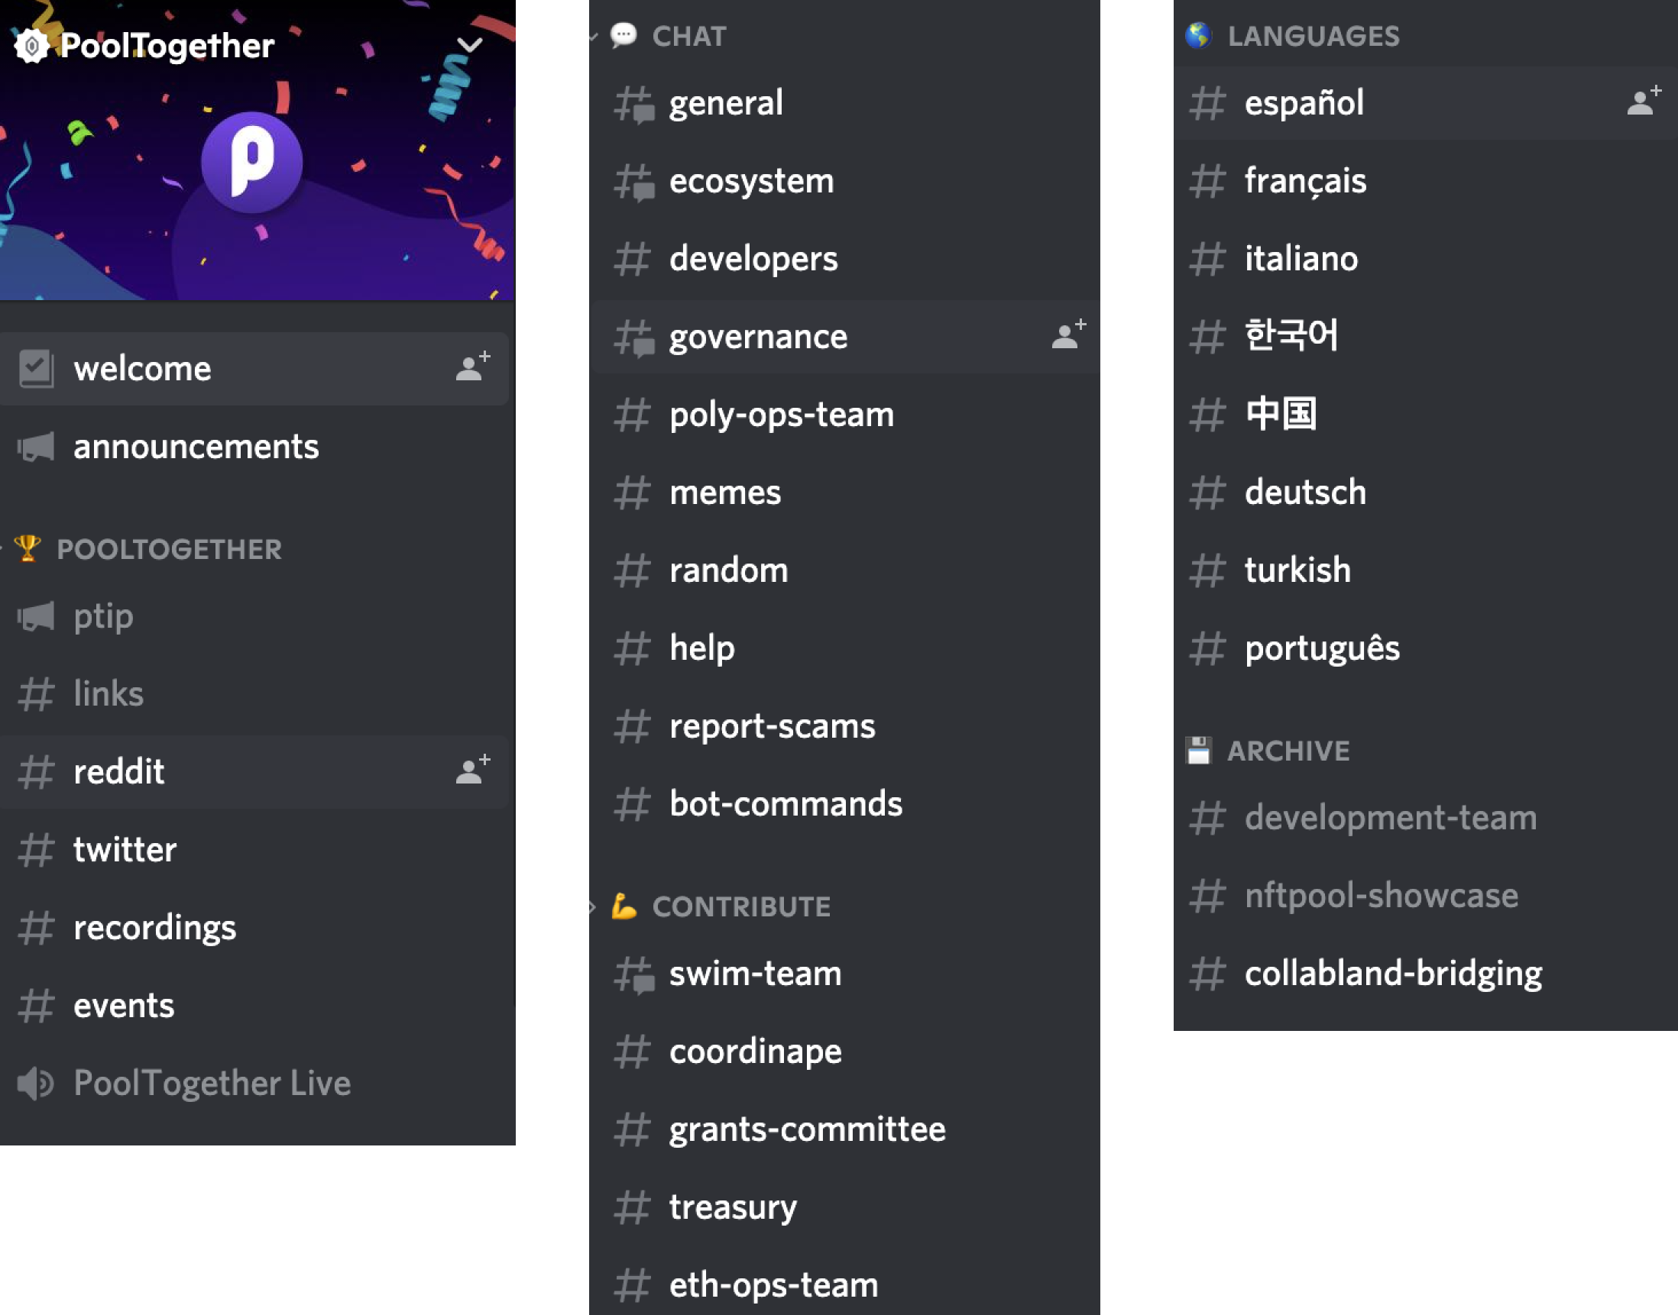Viewport: 1678px width, 1315px height.
Task: Open the grants-committee channel
Action: 846,1129
